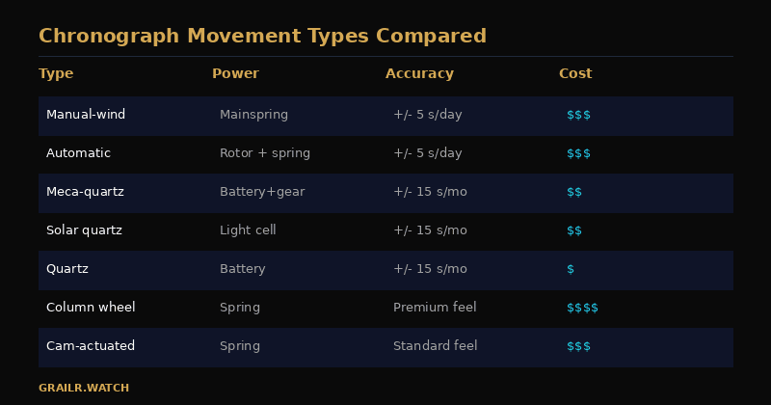Click the Rotor + spring power cell
This screenshot has height=405, width=771.
[x=264, y=153]
